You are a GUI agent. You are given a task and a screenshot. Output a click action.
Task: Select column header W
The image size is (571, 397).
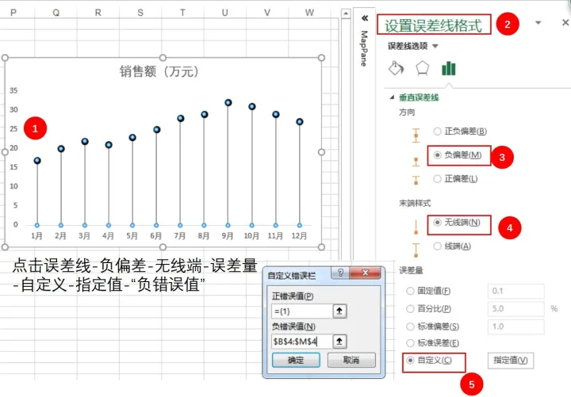(x=309, y=13)
